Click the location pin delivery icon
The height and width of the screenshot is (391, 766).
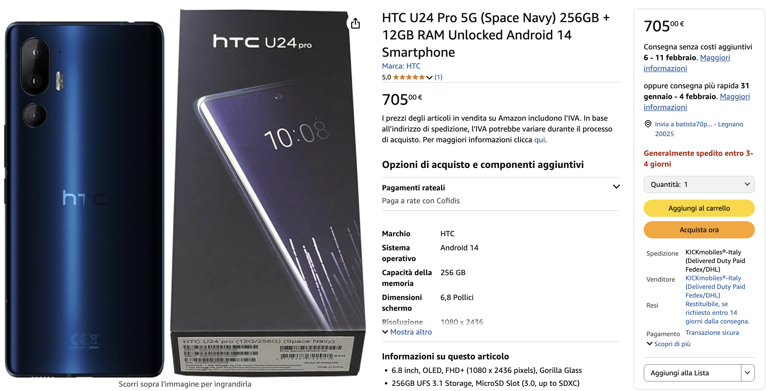(648, 124)
